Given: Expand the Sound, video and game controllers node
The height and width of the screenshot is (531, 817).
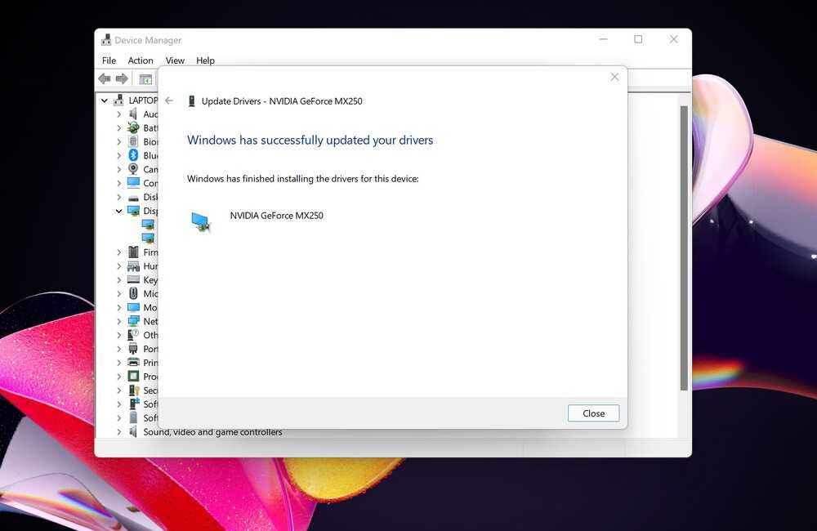Looking at the screenshot, I should tap(118, 432).
